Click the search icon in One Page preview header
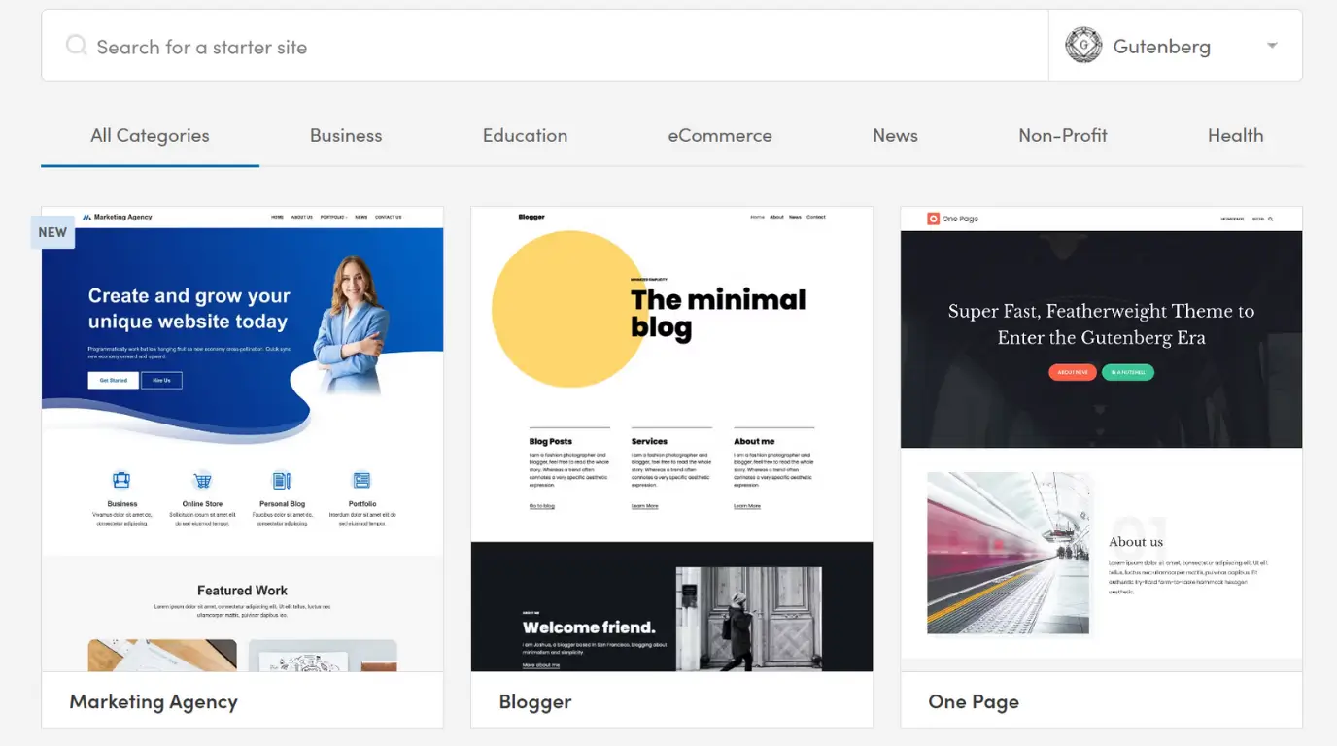This screenshot has width=1337, height=746. [1271, 219]
